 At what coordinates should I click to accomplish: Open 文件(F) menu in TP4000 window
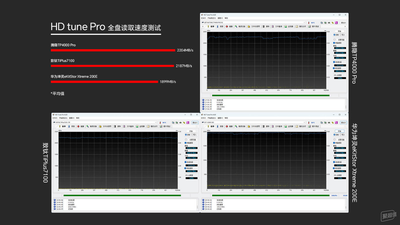point(203,18)
